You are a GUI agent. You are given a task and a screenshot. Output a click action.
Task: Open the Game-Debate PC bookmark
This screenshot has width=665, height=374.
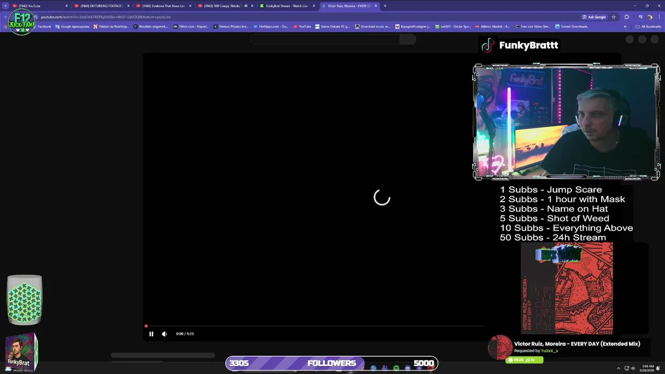(332, 26)
